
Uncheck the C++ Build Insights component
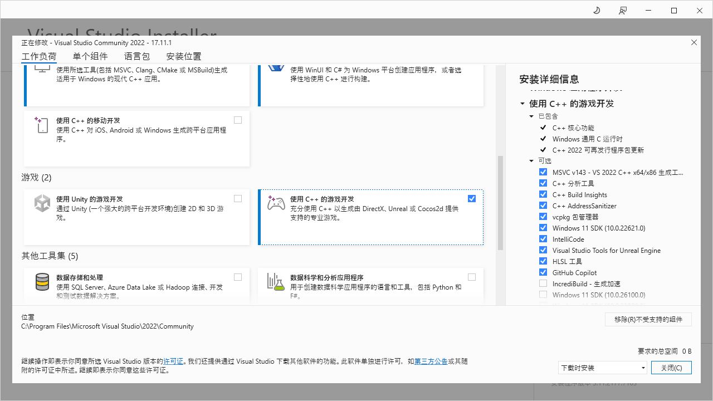tap(543, 194)
